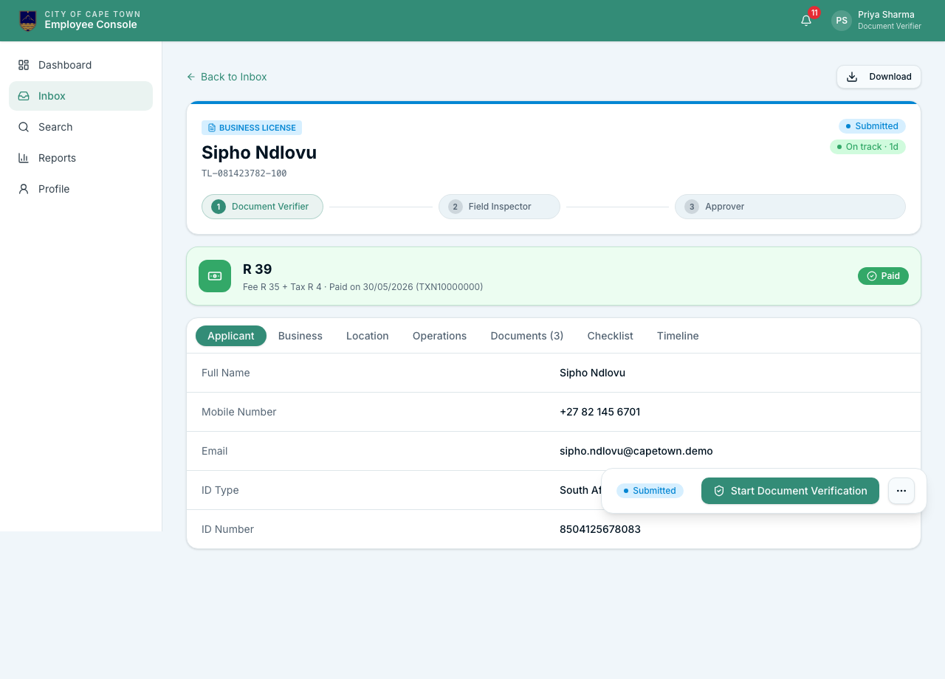Click the checkmark icon in Paid badge
The width and height of the screenshot is (945, 679).
[872, 276]
